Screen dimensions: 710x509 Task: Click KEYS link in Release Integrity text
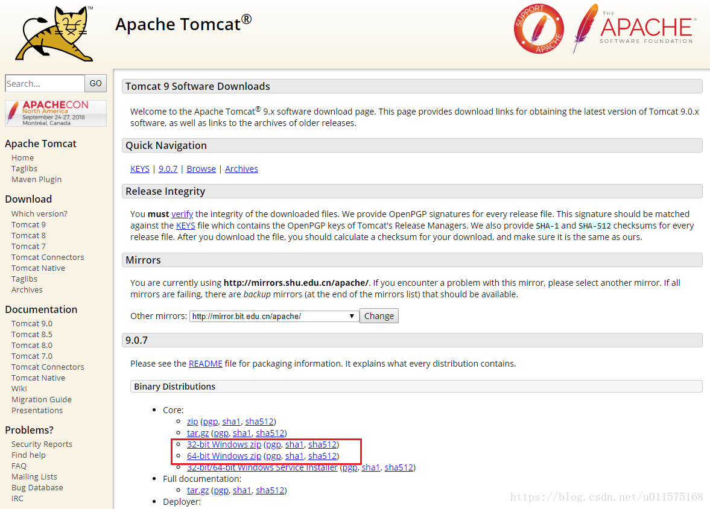pyautogui.click(x=186, y=226)
